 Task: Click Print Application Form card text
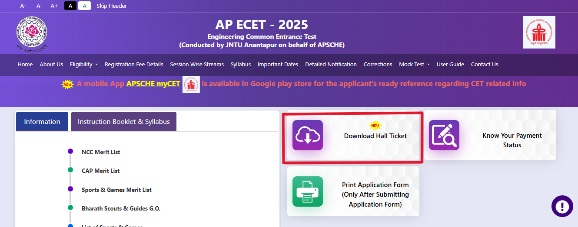click(375, 195)
